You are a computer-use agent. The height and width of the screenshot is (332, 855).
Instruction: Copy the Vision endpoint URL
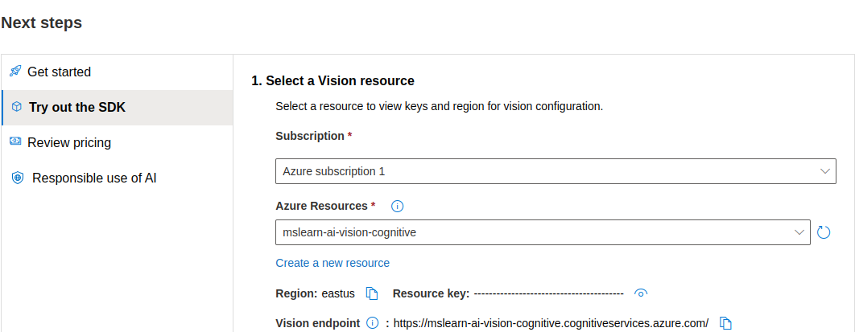click(725, 323)
